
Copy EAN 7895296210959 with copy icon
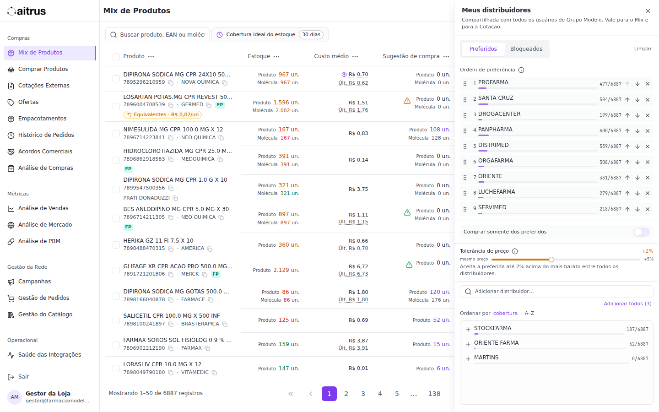pos(171,83)
